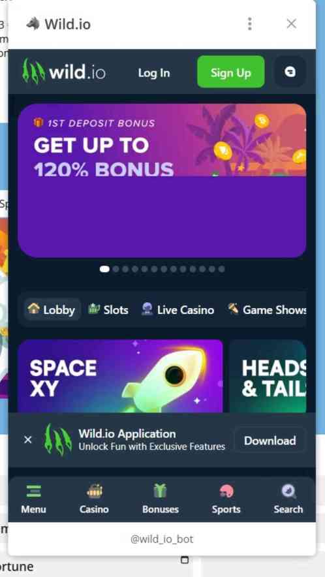Open the Bonuses gift icon

point(160,491)
